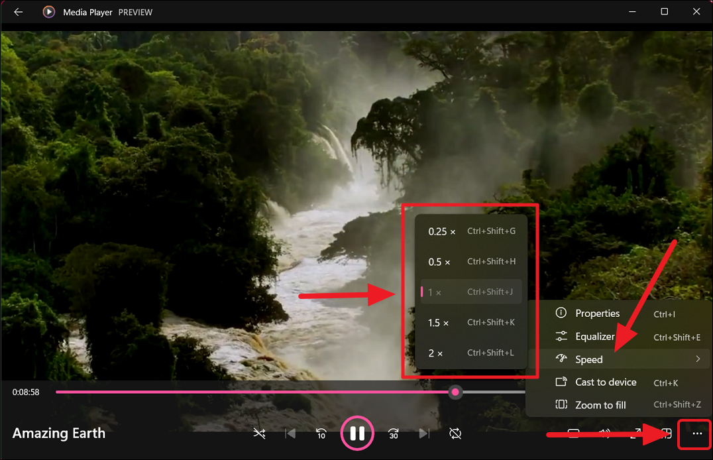
Task: Expand the Speed submenu chevron
Action: coord(697,359)
